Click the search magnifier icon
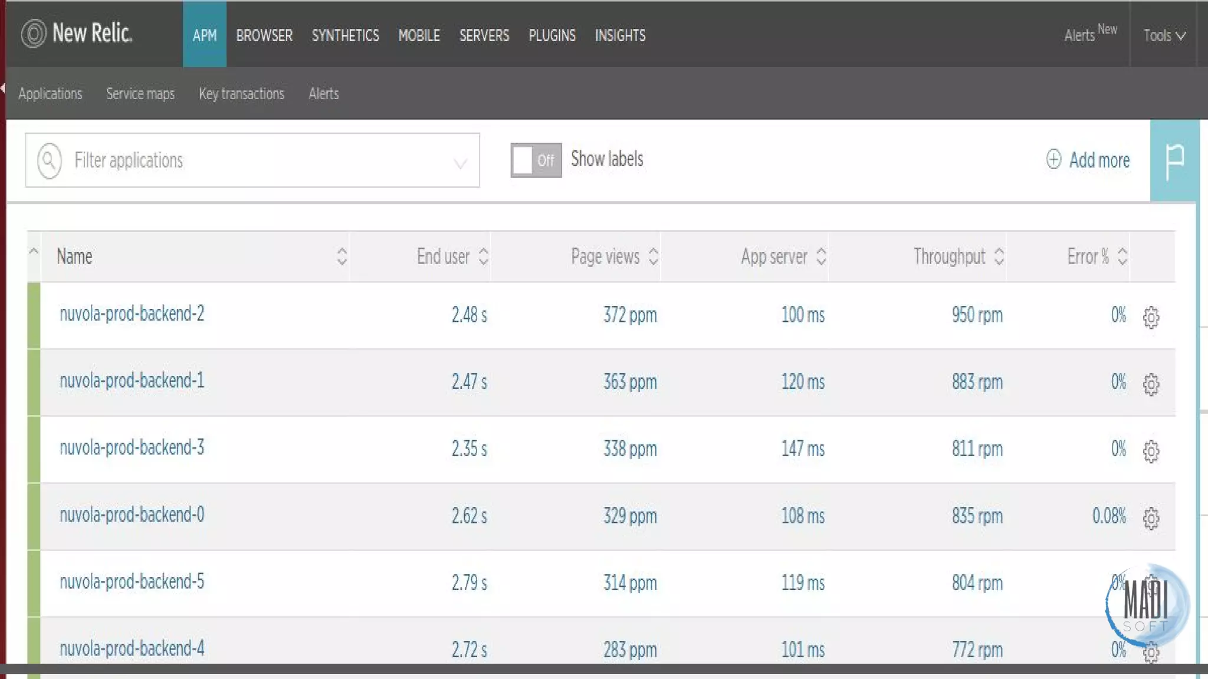1208x679 pixels. tap(50, 160)
